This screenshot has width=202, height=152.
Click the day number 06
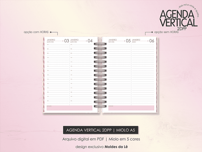coord(151,41)
